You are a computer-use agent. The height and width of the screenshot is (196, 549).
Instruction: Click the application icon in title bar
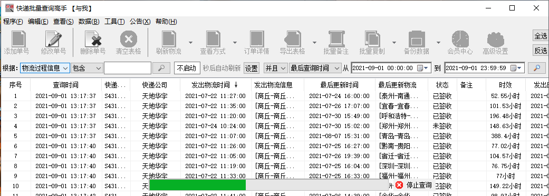click(9, 8)
